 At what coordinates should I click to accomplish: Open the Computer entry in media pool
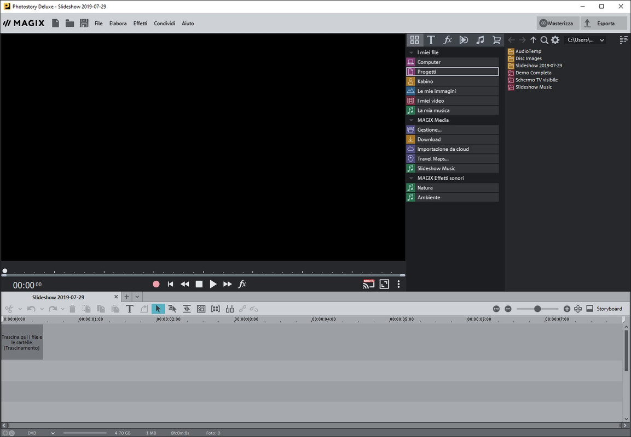453,62
